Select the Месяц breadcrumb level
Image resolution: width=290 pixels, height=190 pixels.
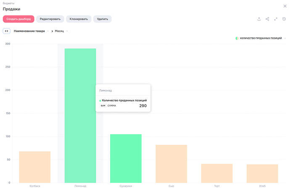point(59,31)
